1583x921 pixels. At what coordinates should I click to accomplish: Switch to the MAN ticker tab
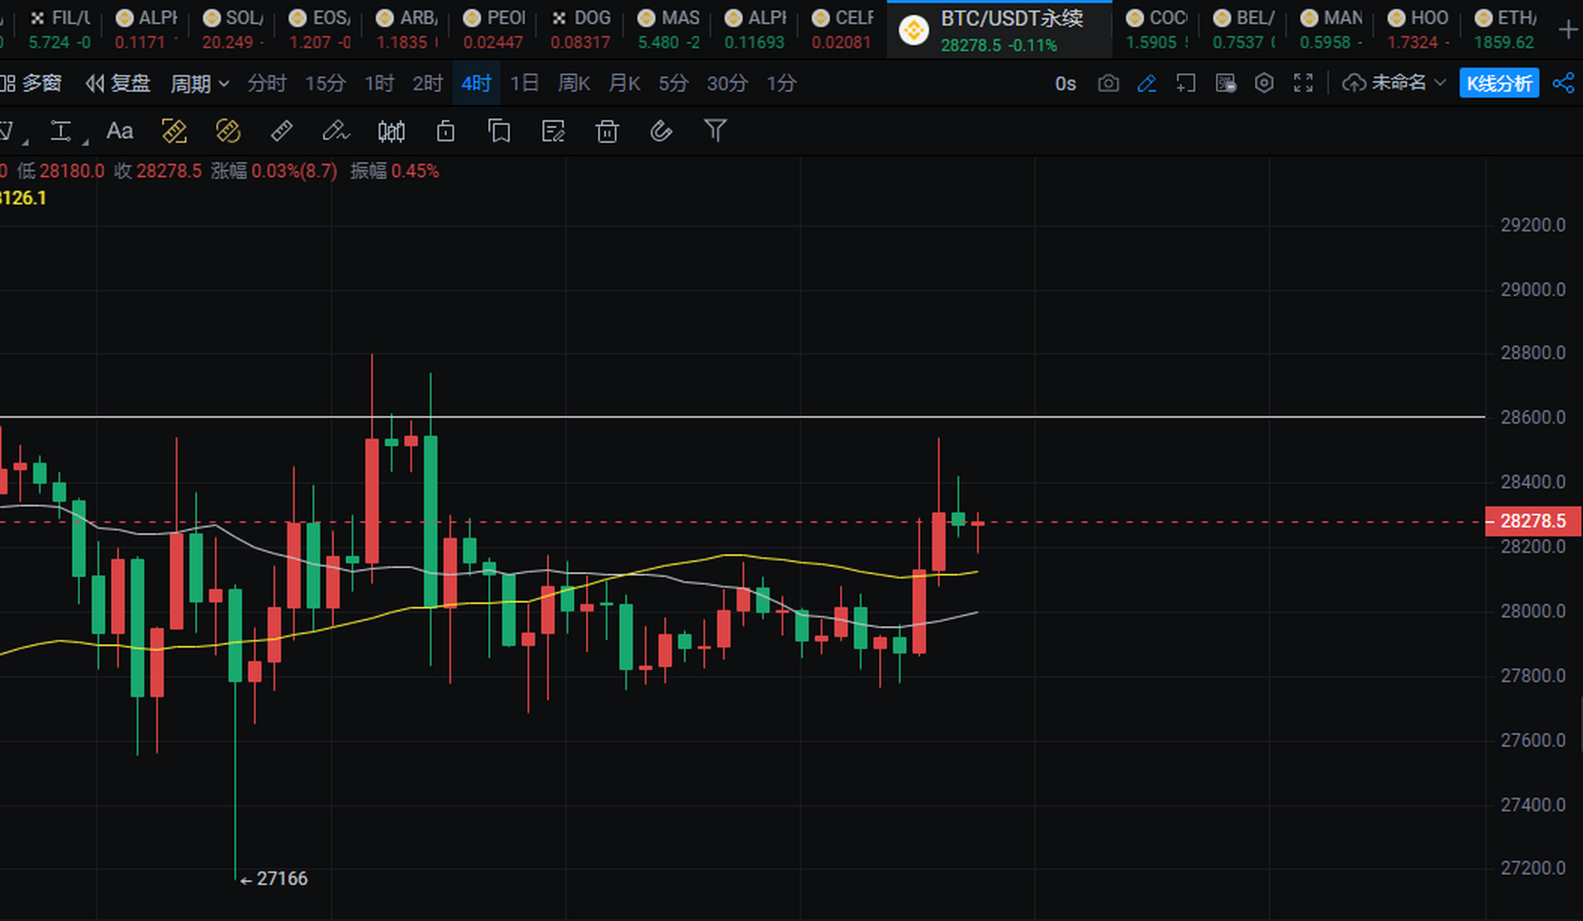[x=1331, y=30]
